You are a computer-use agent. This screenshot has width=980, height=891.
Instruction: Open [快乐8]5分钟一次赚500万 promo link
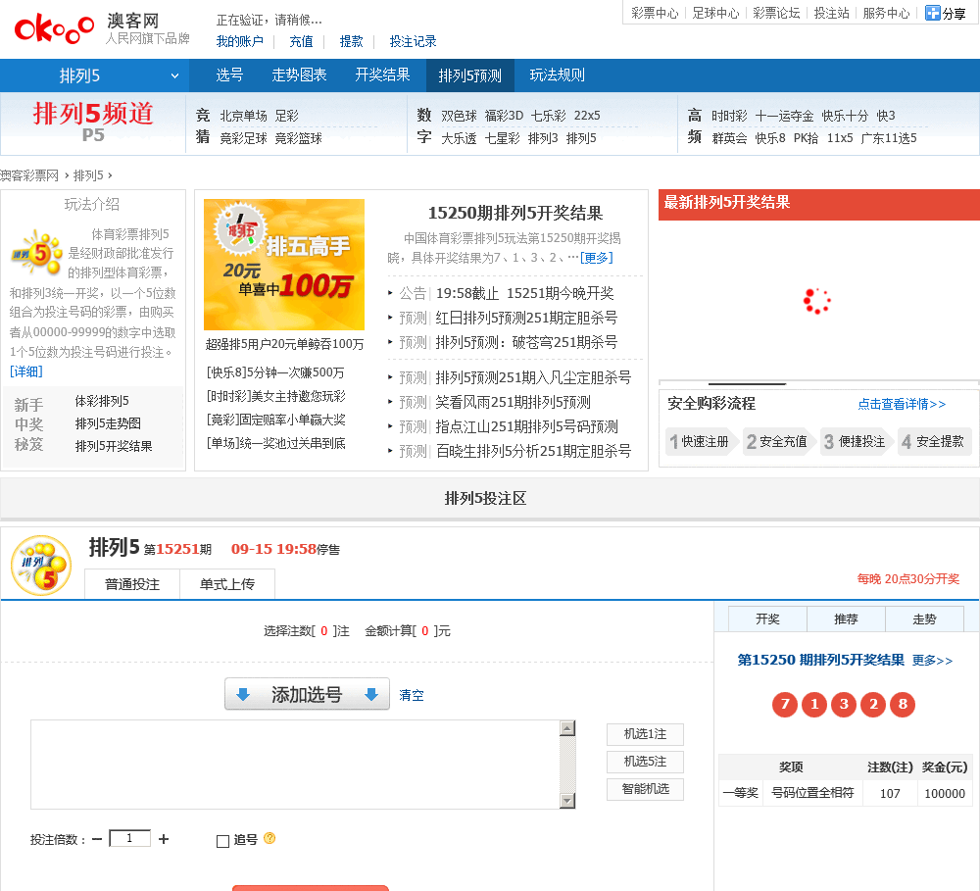pos(275,372)
